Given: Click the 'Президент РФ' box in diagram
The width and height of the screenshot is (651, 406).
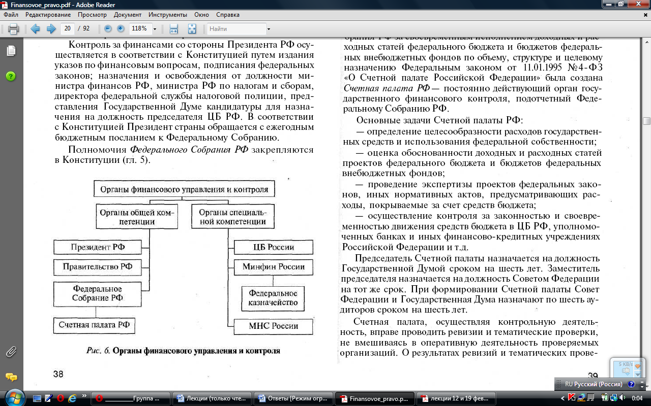Looking at the screenshot, I should point(98,248).
